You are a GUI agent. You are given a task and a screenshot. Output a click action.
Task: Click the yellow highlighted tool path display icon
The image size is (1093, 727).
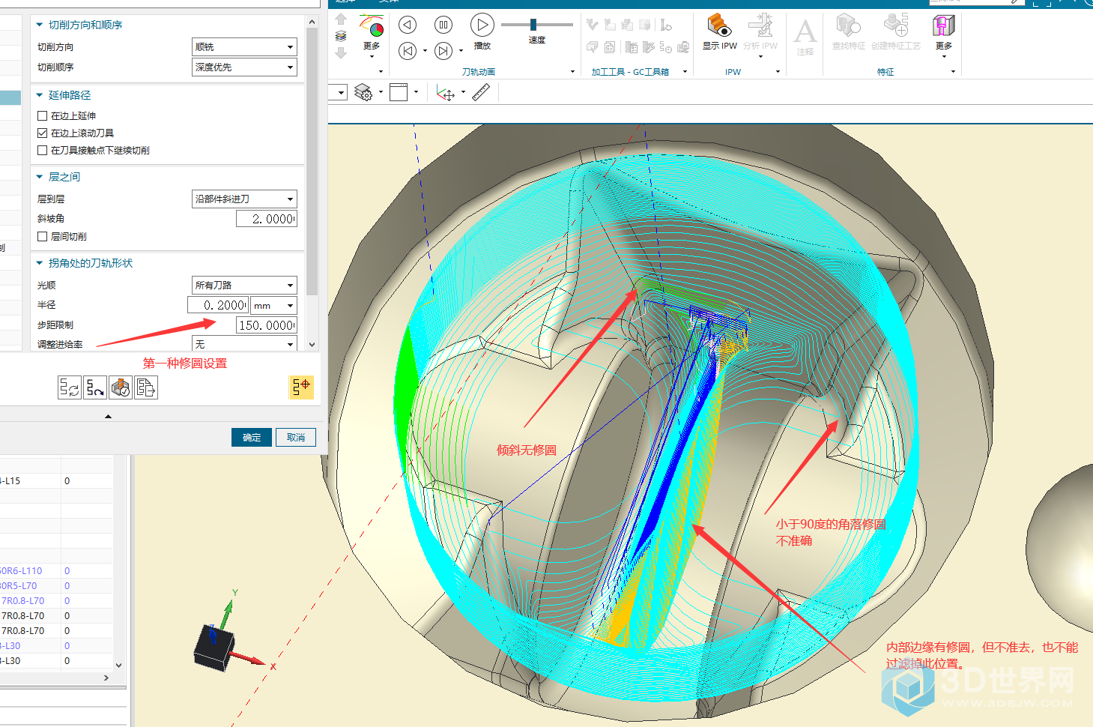click(x=301, y=387)
